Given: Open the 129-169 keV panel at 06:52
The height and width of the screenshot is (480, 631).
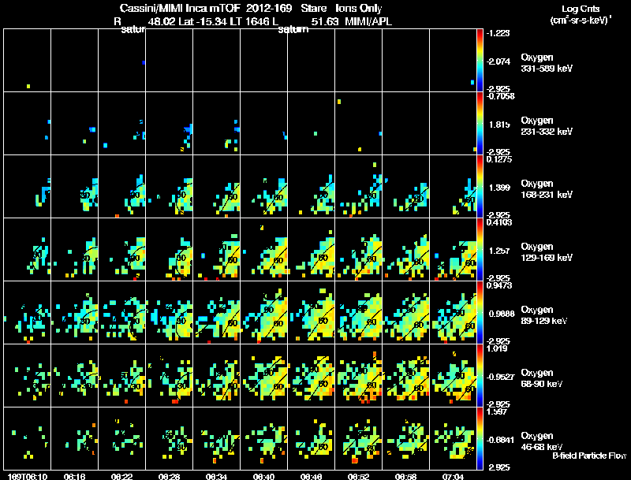Looking at the screenshot, I should point(359,249).
